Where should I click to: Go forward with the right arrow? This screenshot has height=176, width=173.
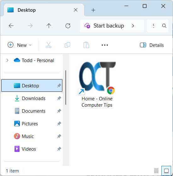(x=30, y=26)
